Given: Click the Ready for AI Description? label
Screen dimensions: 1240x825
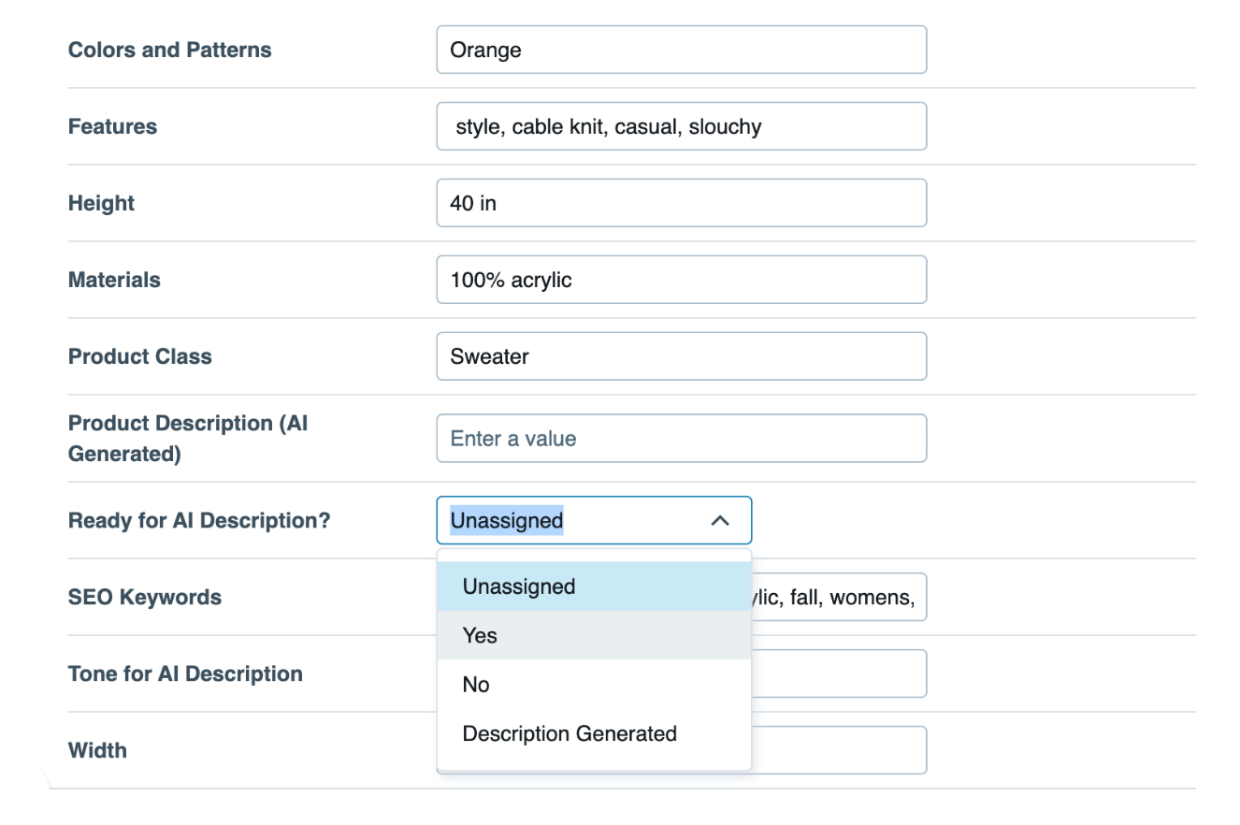Looking at the screenshot, I should [x=199, y=520].
